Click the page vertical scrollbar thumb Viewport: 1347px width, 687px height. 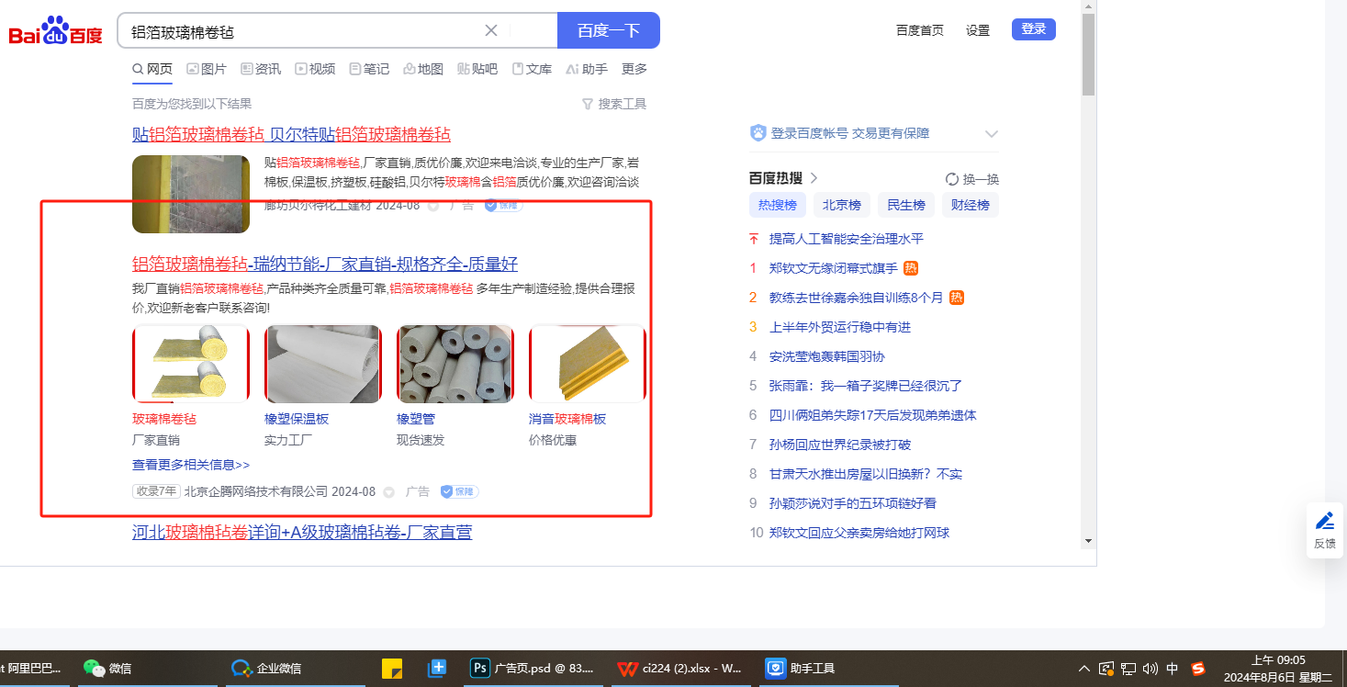click(x=1088, y=54)
